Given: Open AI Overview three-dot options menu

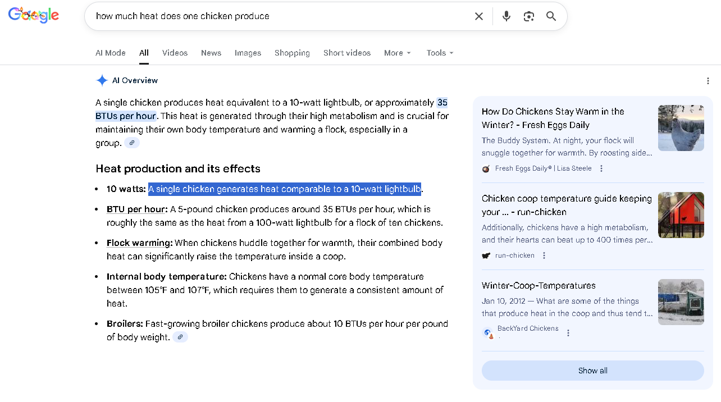Looking at the screenshot, I should (x=708, y=81).
